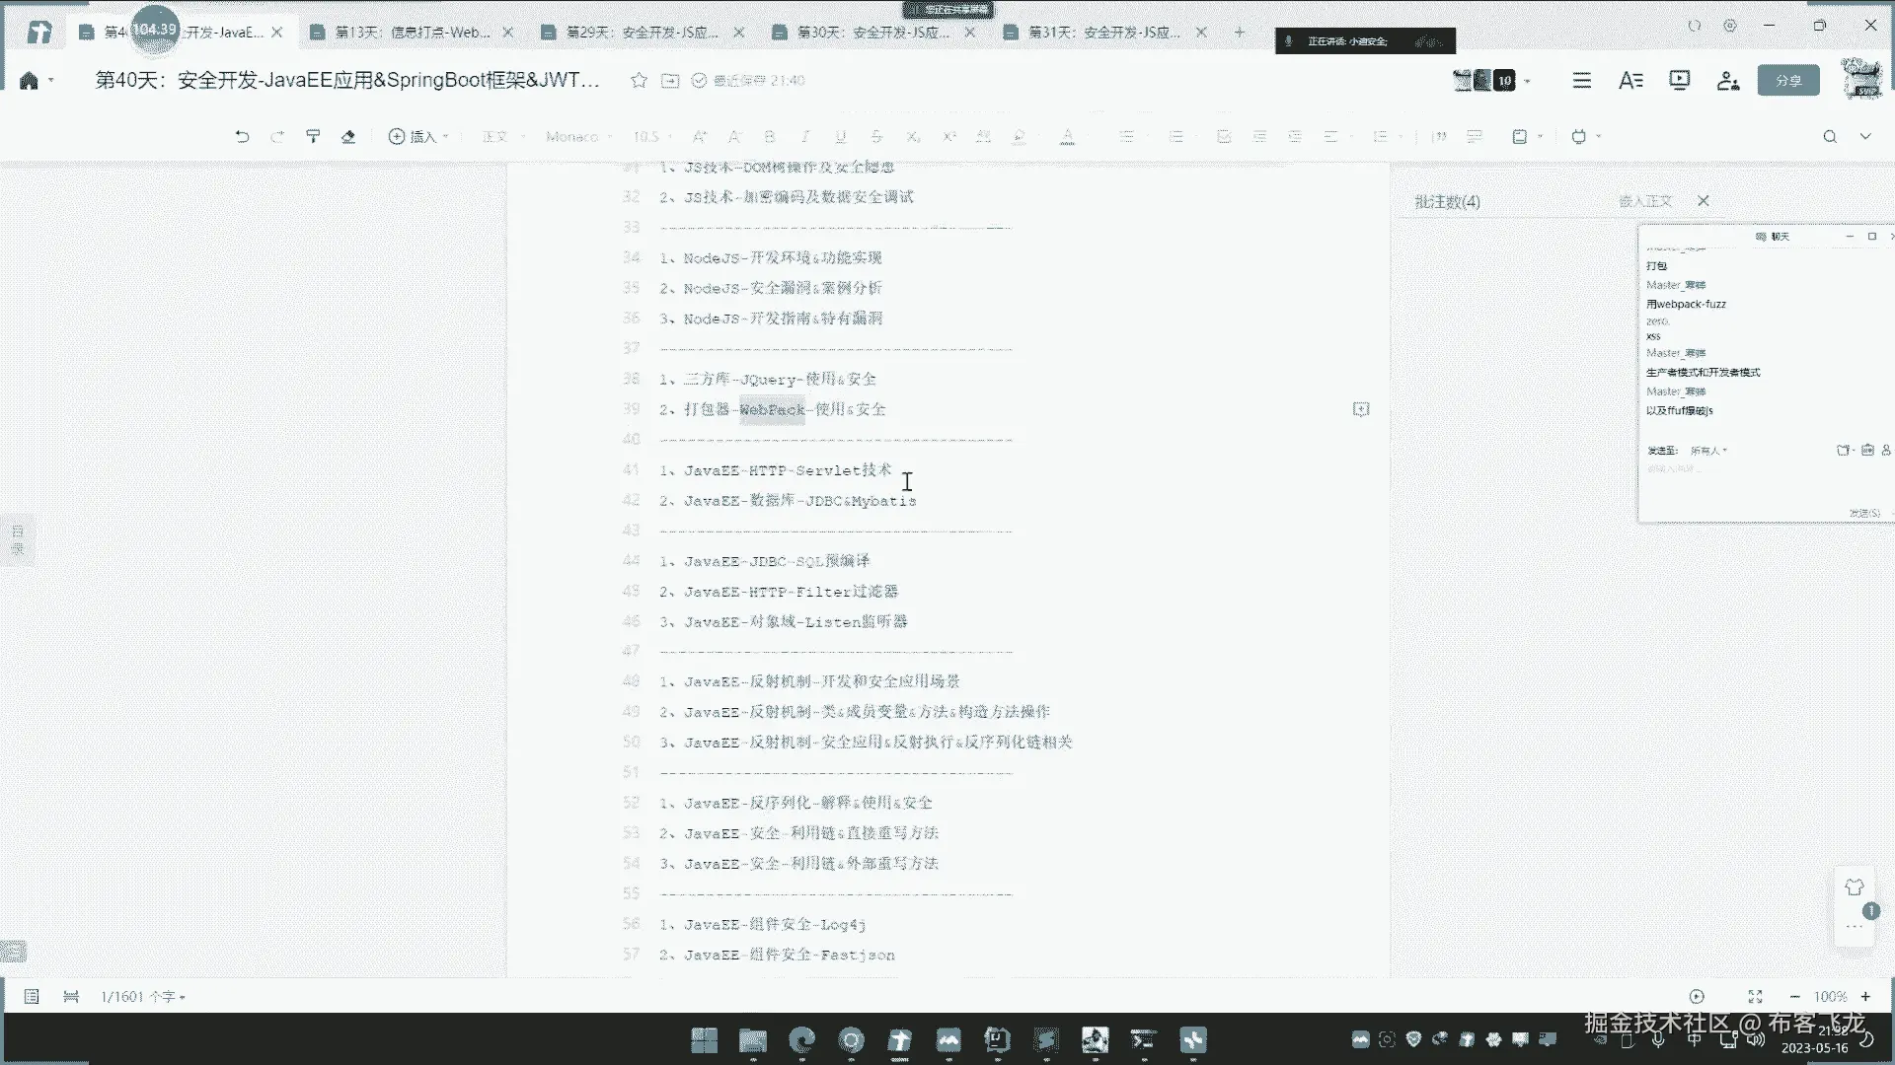Click the clear formatting eraser icon
The height and width of the screenshot is (1065, 1895).
point(348,137)
